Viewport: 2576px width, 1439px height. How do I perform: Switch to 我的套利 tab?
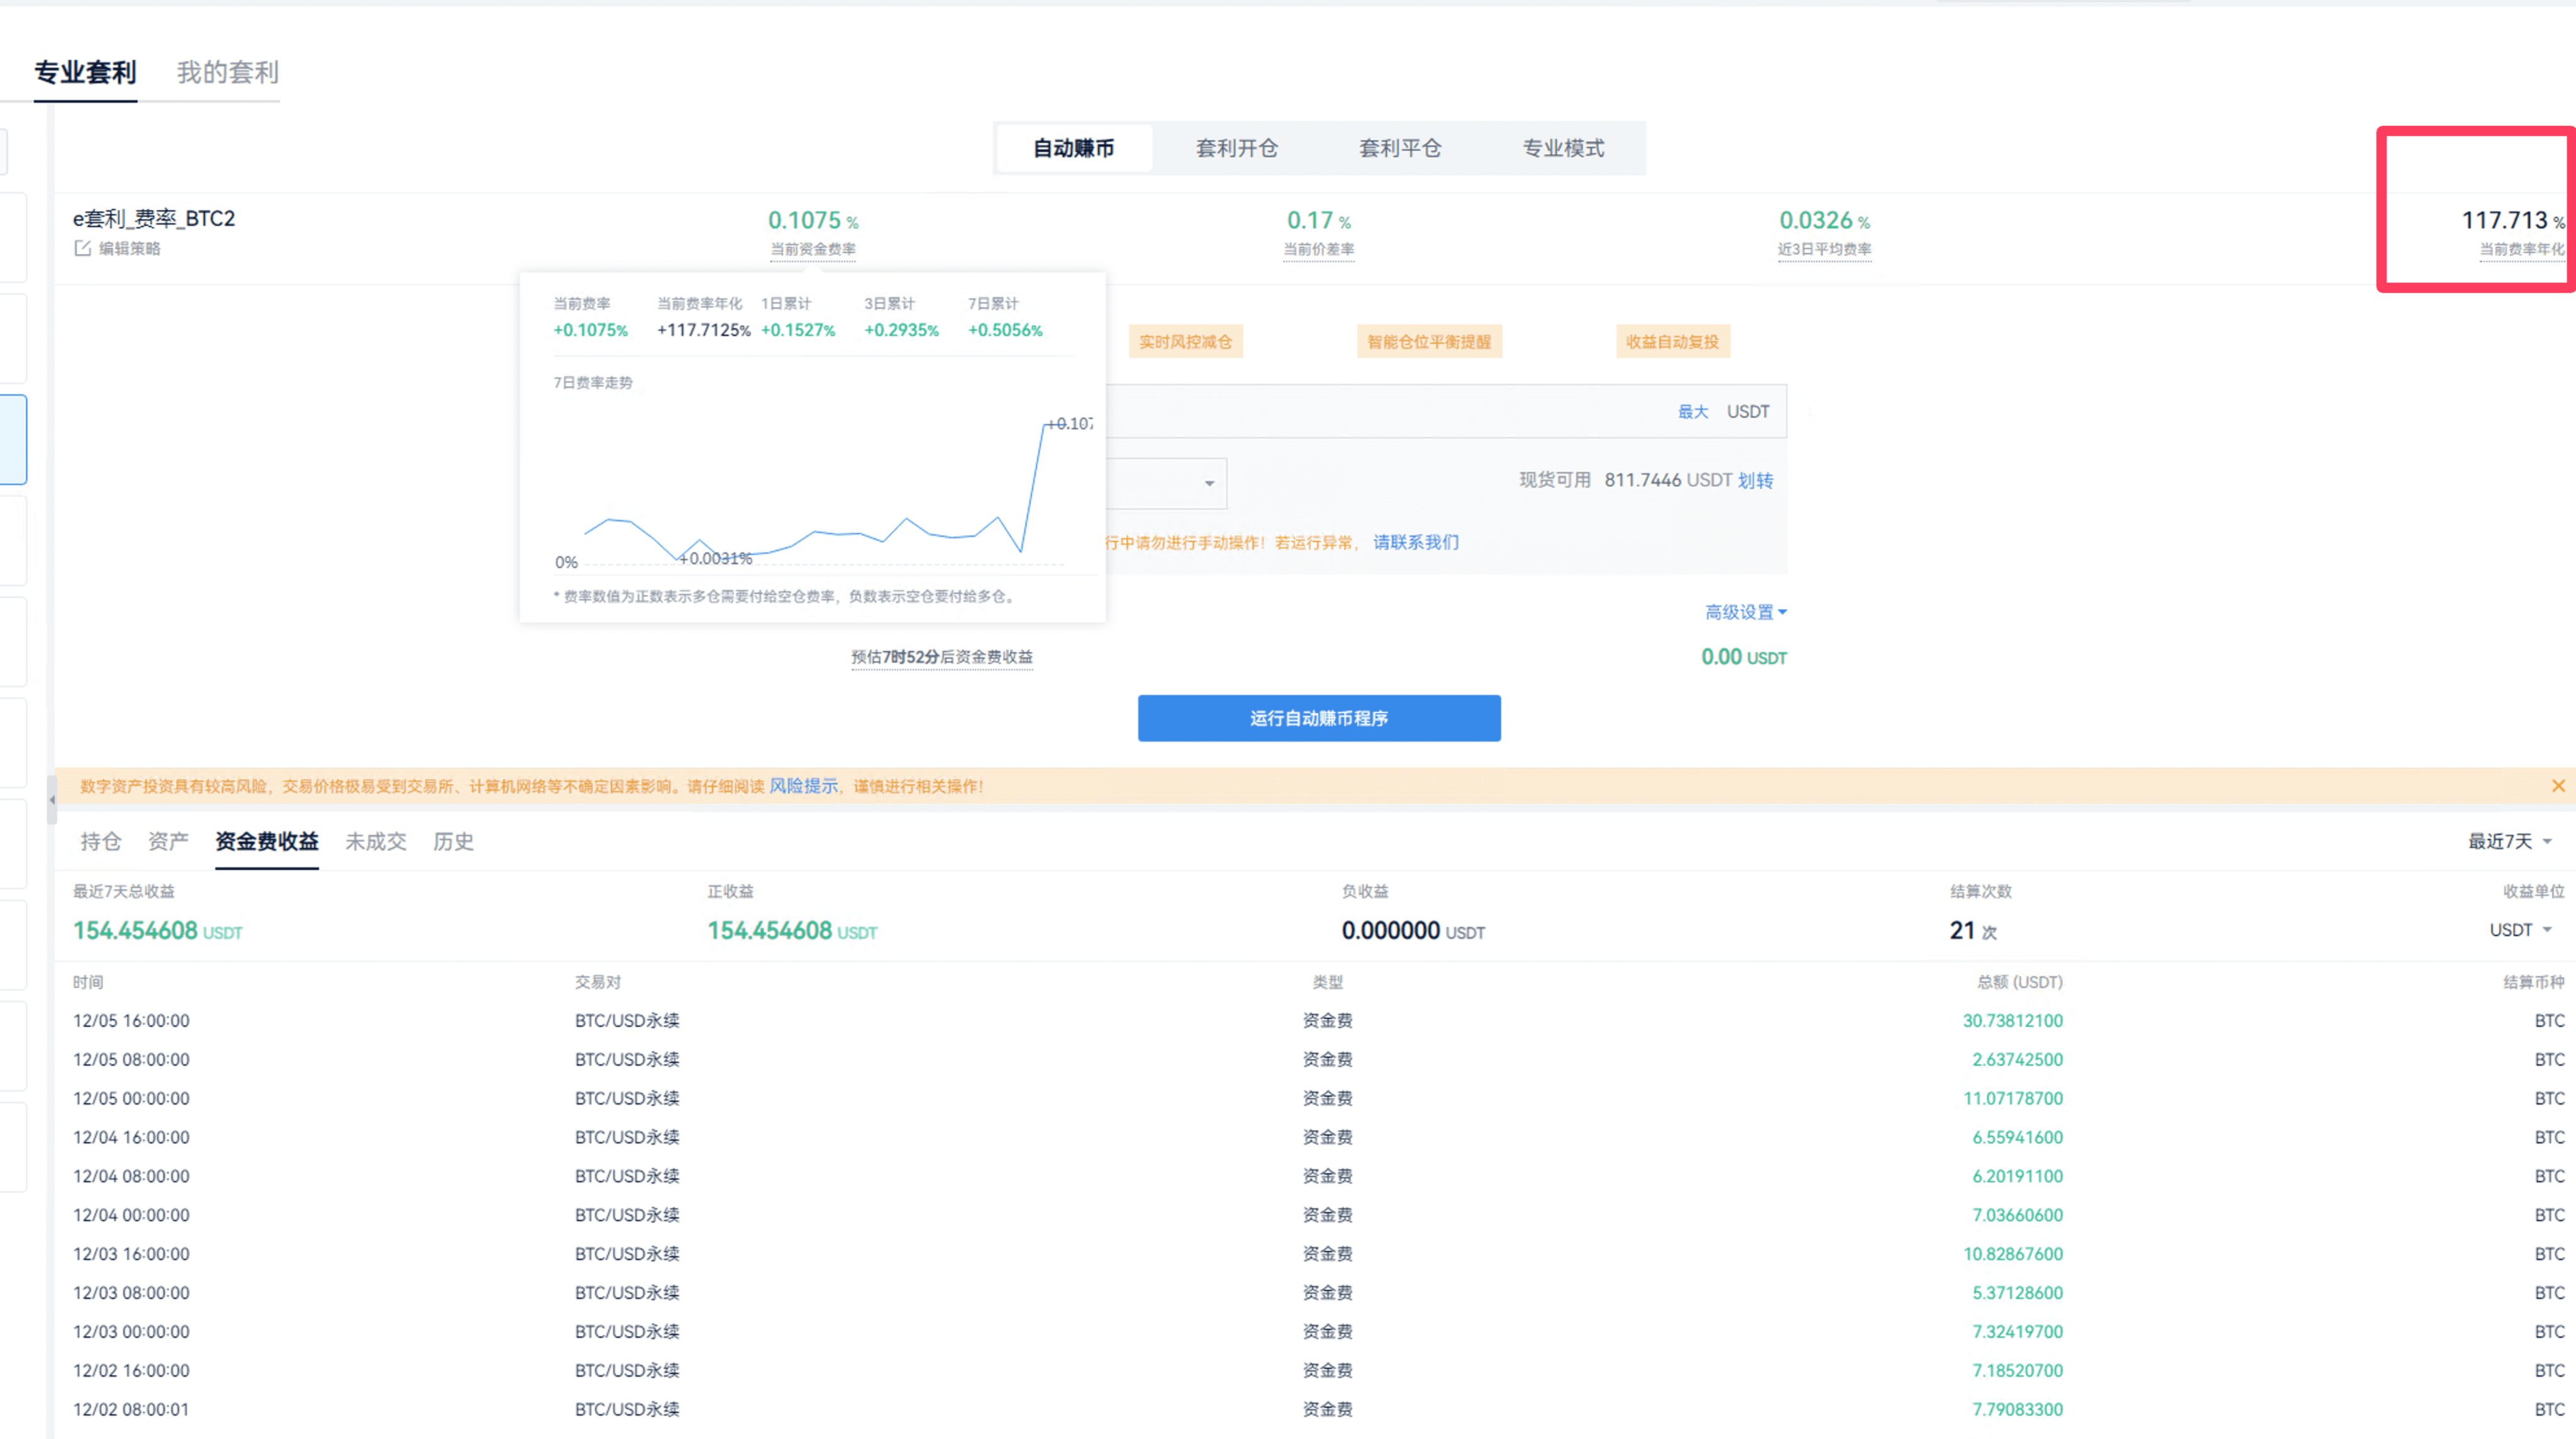(227, 72)
